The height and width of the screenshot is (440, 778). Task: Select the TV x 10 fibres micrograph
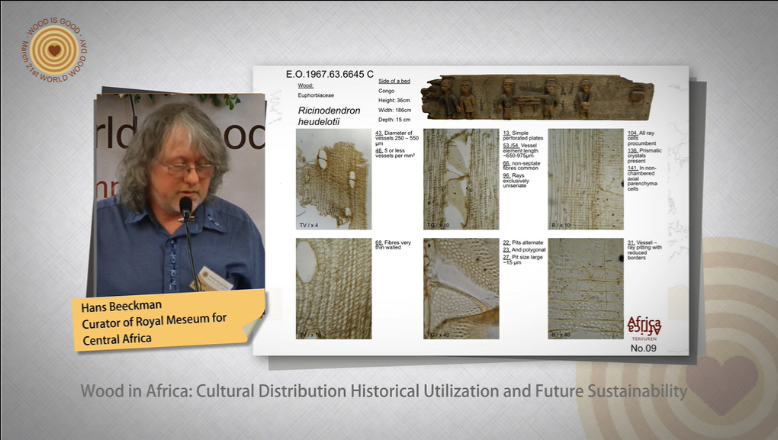pos(333,289)
